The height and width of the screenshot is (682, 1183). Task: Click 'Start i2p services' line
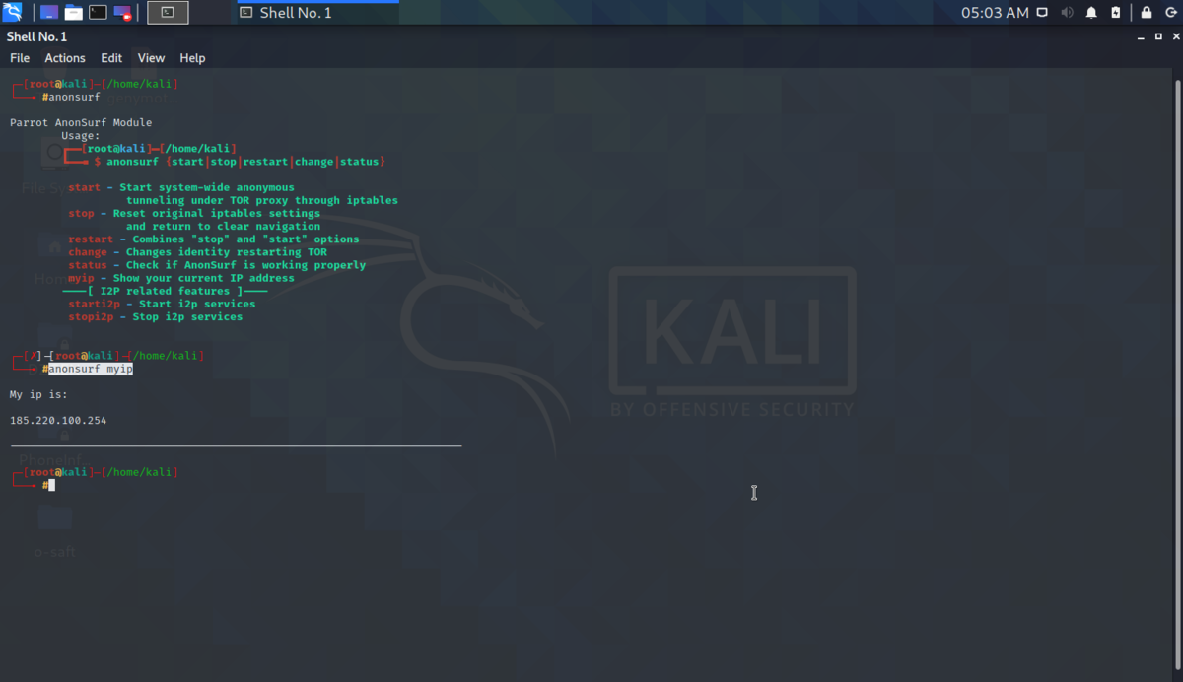pyautogui.click(x=197, y=304)
